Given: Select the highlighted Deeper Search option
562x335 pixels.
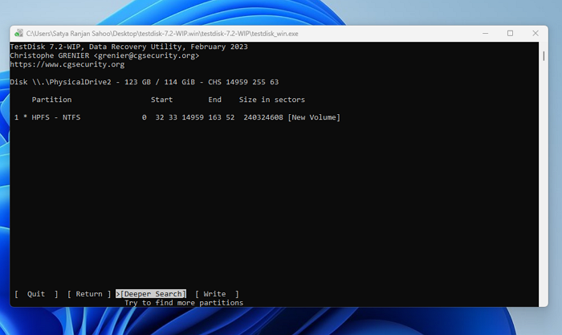Looking at the screenshot, I should [151, 294].
